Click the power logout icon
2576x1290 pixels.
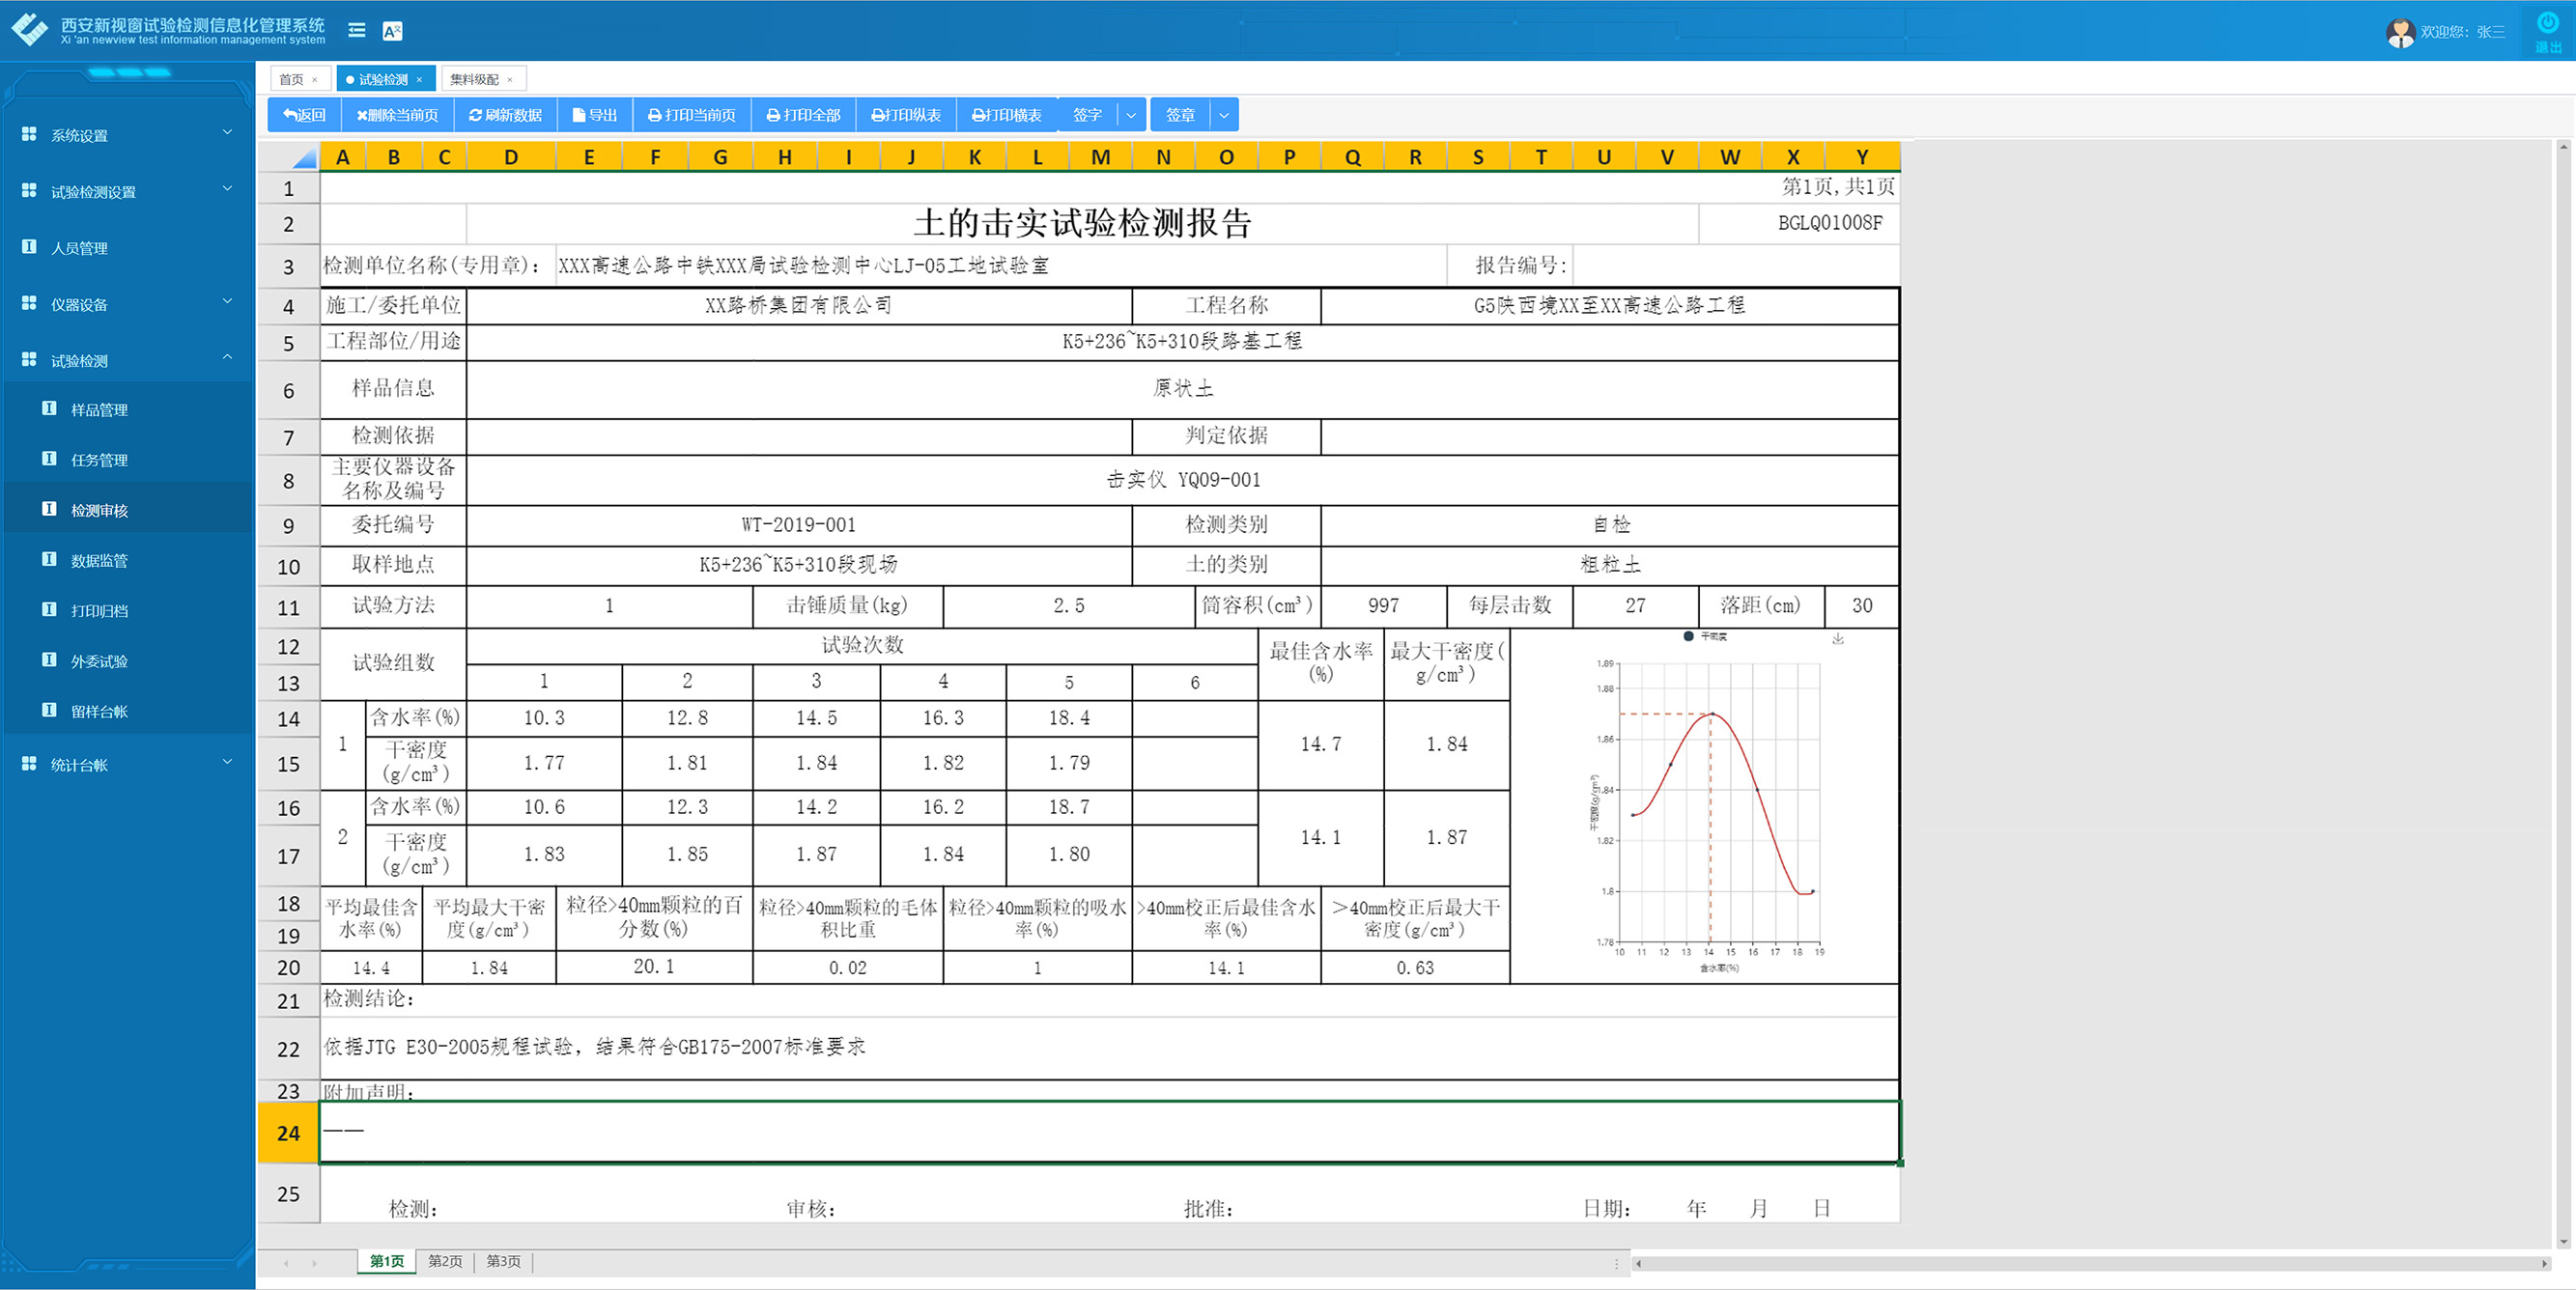[2548, 22]
